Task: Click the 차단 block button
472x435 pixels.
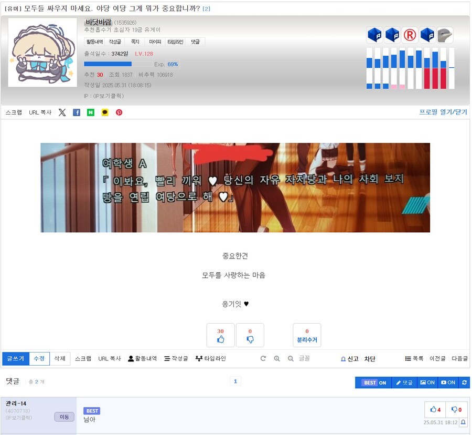Action: pos(370,359)
